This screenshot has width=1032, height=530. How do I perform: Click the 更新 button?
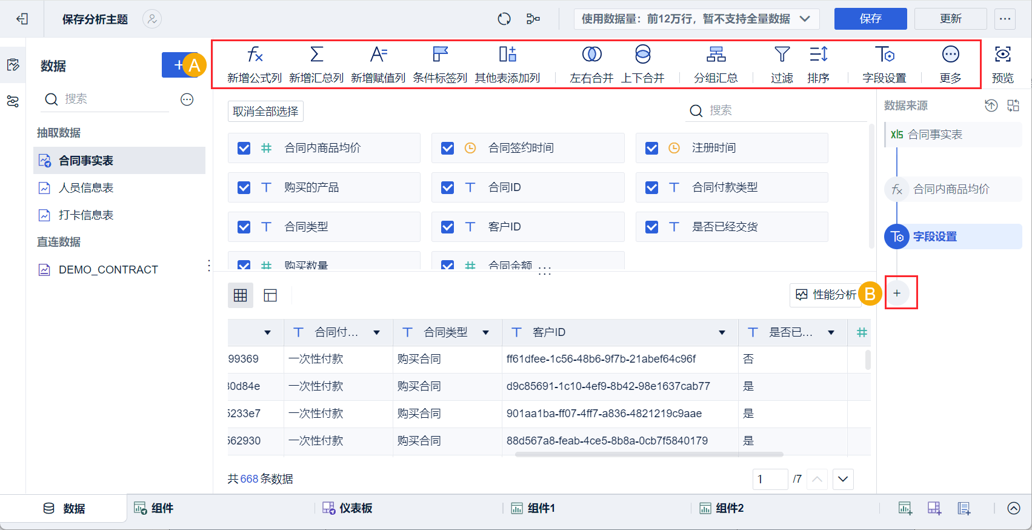951,19
